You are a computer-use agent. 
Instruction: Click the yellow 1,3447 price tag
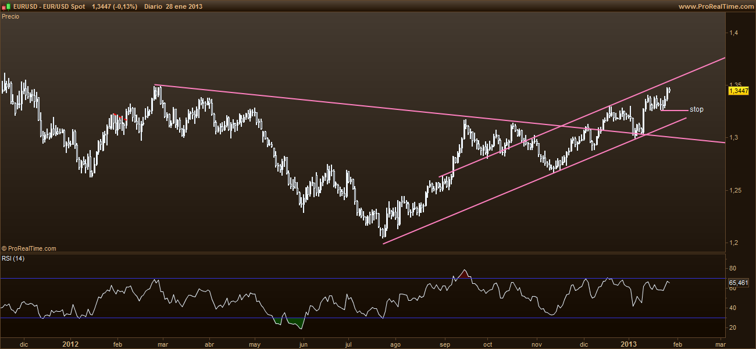[738, 91]
